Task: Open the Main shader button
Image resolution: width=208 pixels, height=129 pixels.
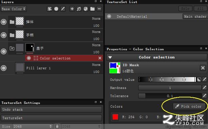Action: pos(195,16)
